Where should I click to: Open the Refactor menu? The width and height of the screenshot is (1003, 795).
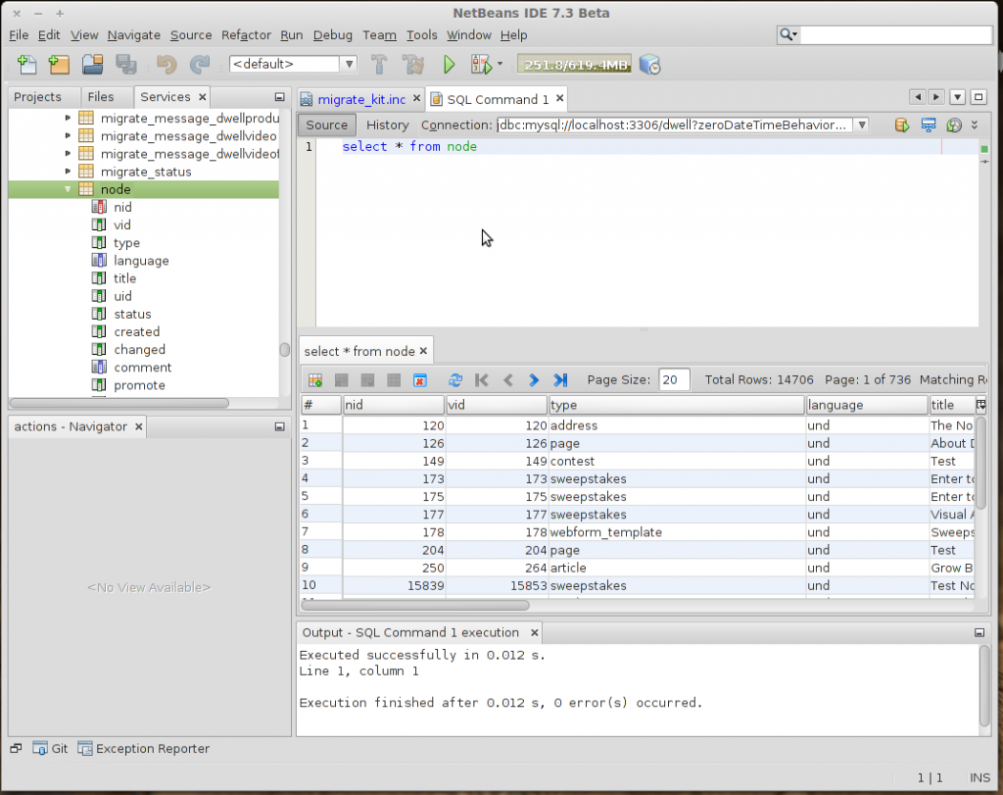pyautogui.click(x=246, y=35)
